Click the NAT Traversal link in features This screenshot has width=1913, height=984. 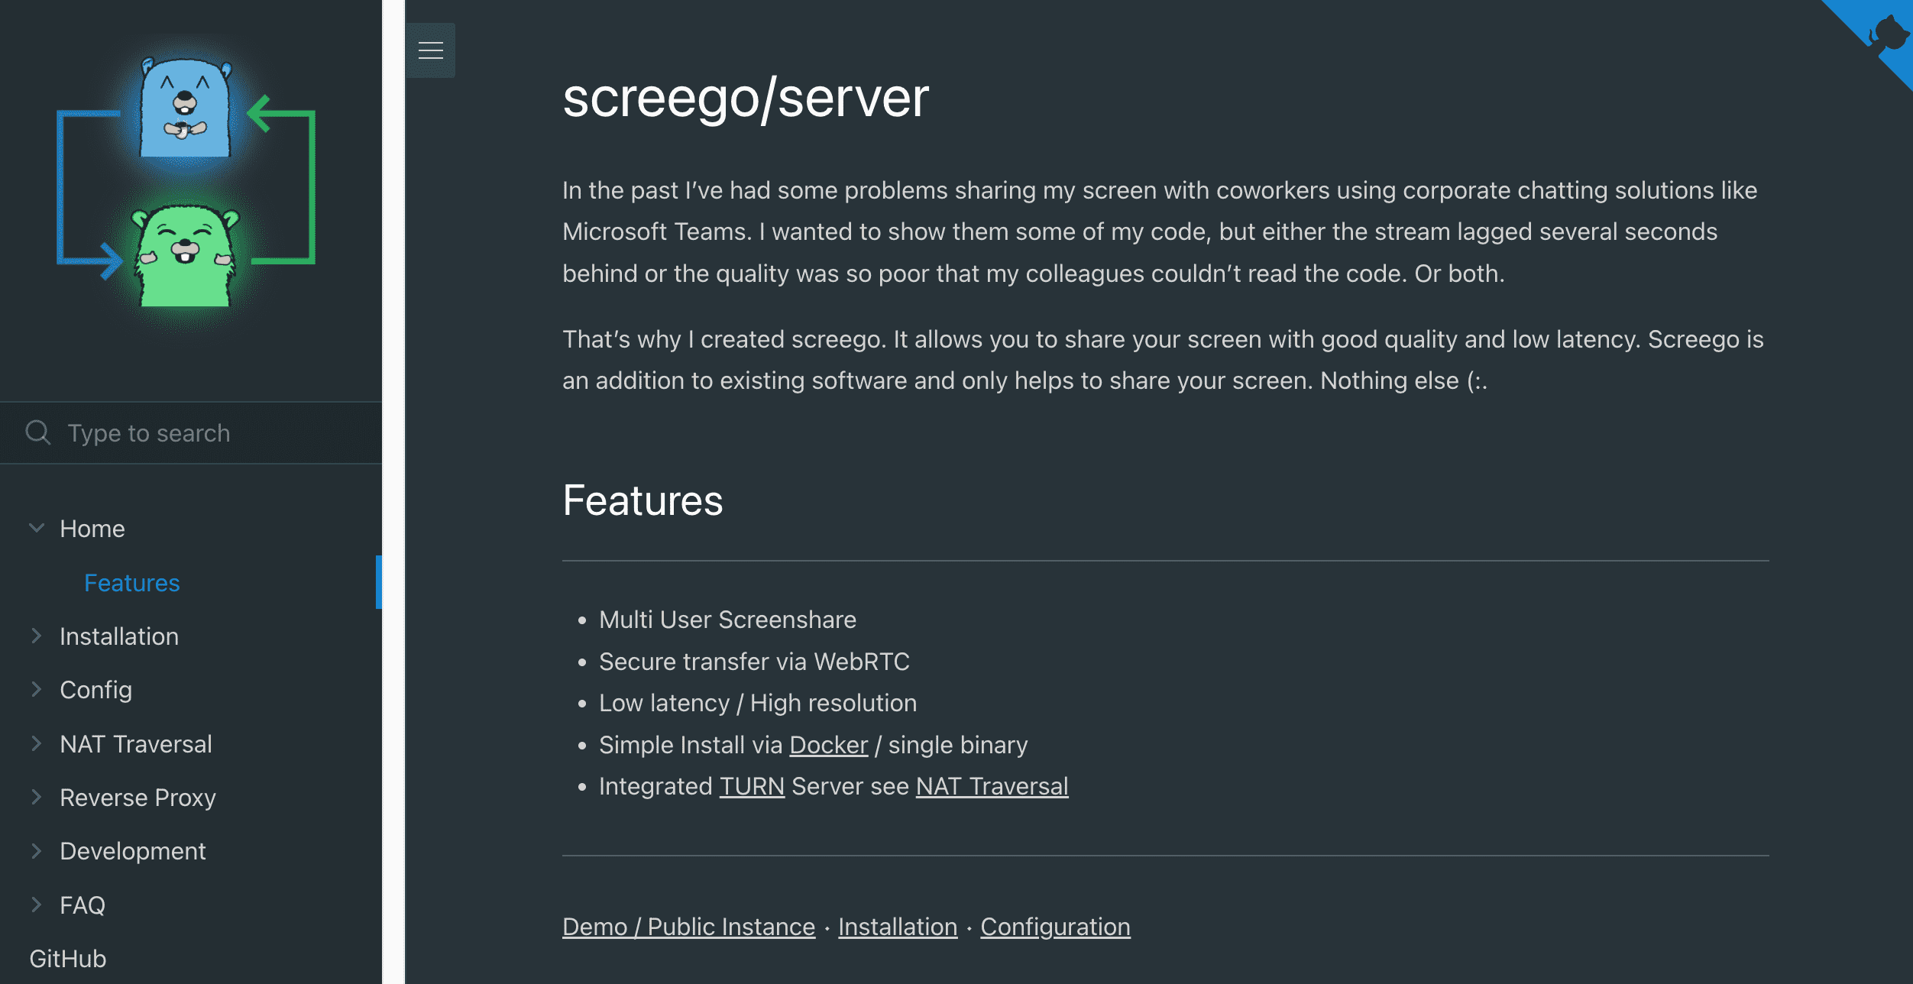click(991, 785)
